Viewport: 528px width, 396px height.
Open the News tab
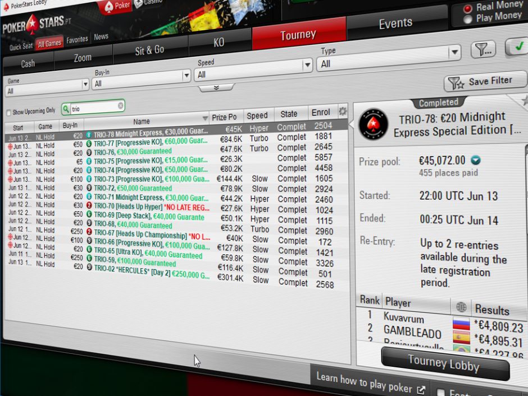[101, 37]
